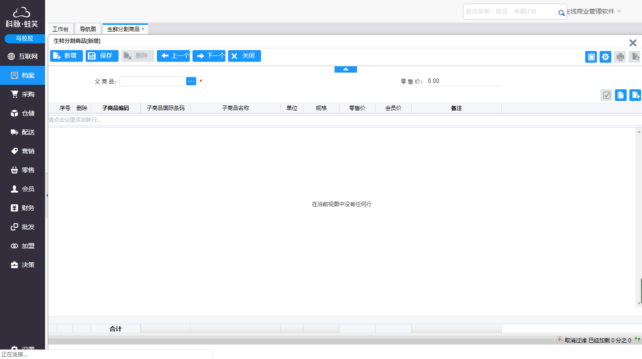642x359 pixels.
Task: Click the 父商品 input field
Action: click(153, 81)
